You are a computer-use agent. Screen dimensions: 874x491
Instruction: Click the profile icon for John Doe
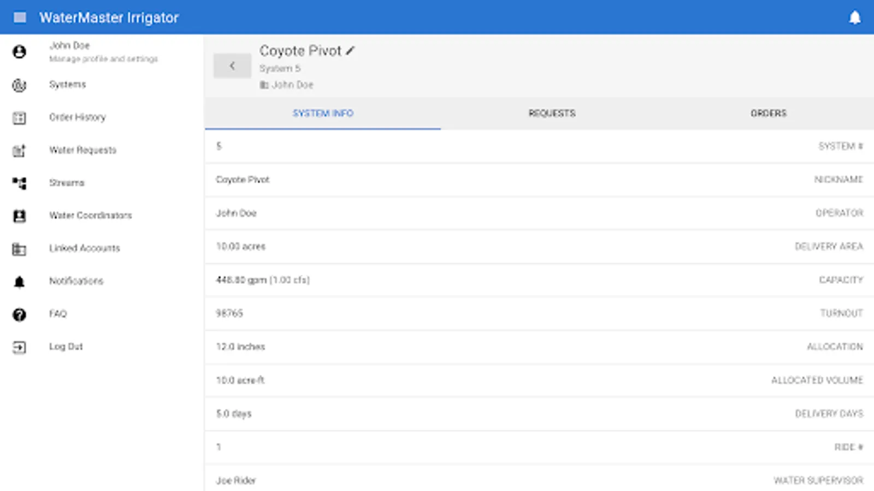(20, 52)
